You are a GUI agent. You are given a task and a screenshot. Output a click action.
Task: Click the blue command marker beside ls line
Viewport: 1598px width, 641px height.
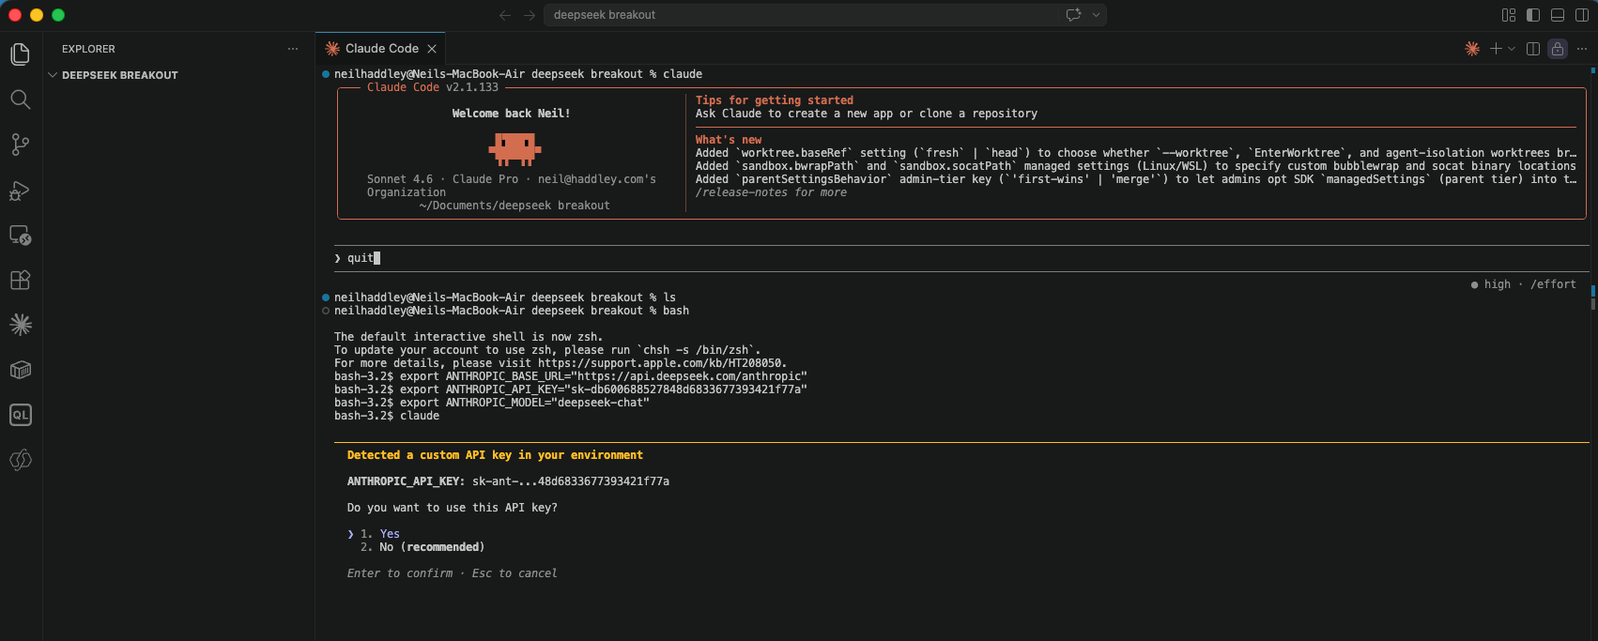pyautogui.click(x=326, y=298)
